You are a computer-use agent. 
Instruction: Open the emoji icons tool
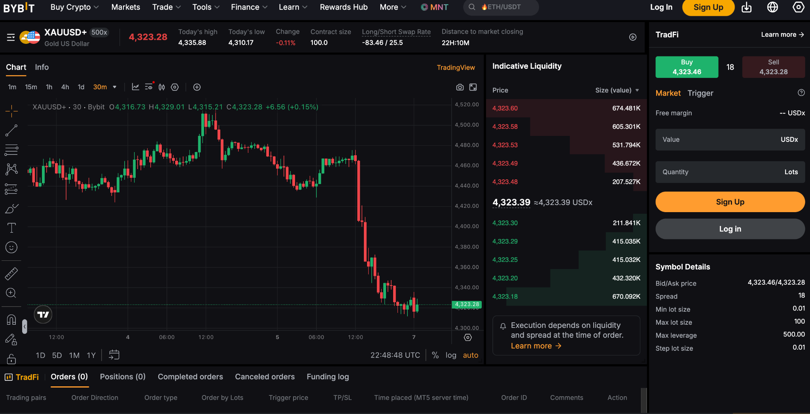click(x=11, y=248)
